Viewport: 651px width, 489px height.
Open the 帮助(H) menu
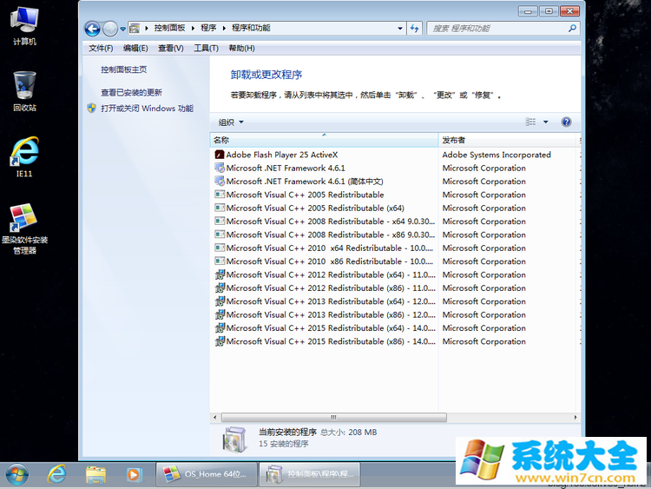(x=241, y=48)
